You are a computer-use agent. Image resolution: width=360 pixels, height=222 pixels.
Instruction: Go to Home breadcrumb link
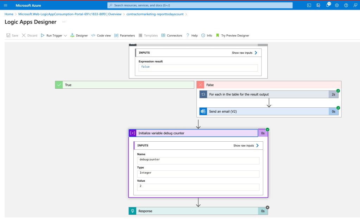9,14
